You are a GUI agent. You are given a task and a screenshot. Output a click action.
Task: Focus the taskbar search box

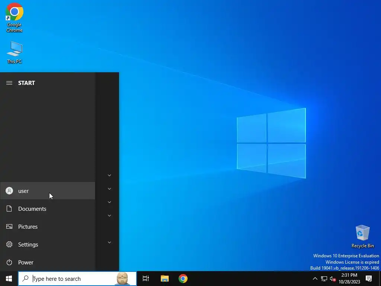coord(77,279)
